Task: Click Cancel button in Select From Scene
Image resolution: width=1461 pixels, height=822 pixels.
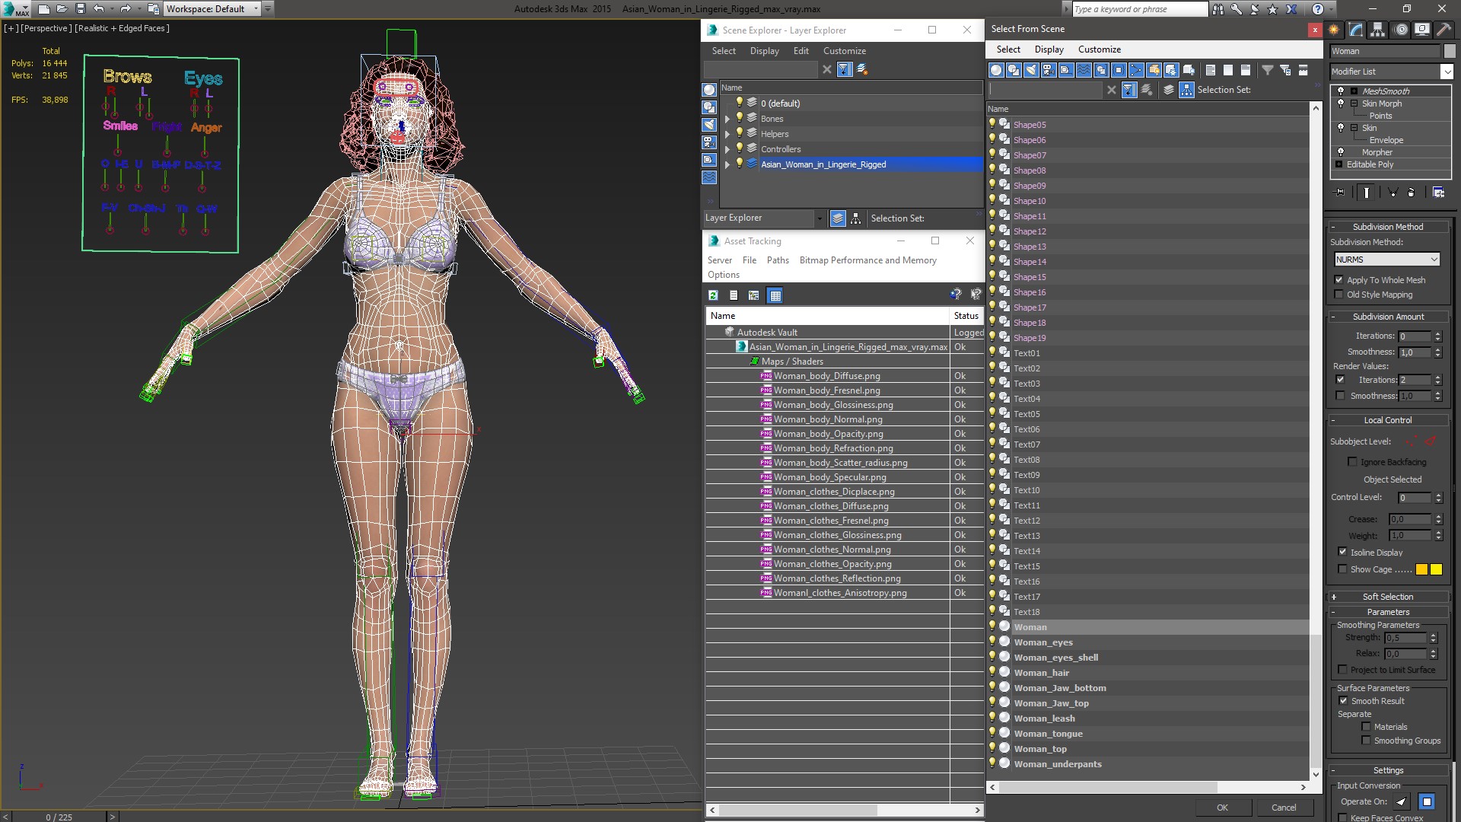Action: pyautogui.click(x=1284, y=808)
